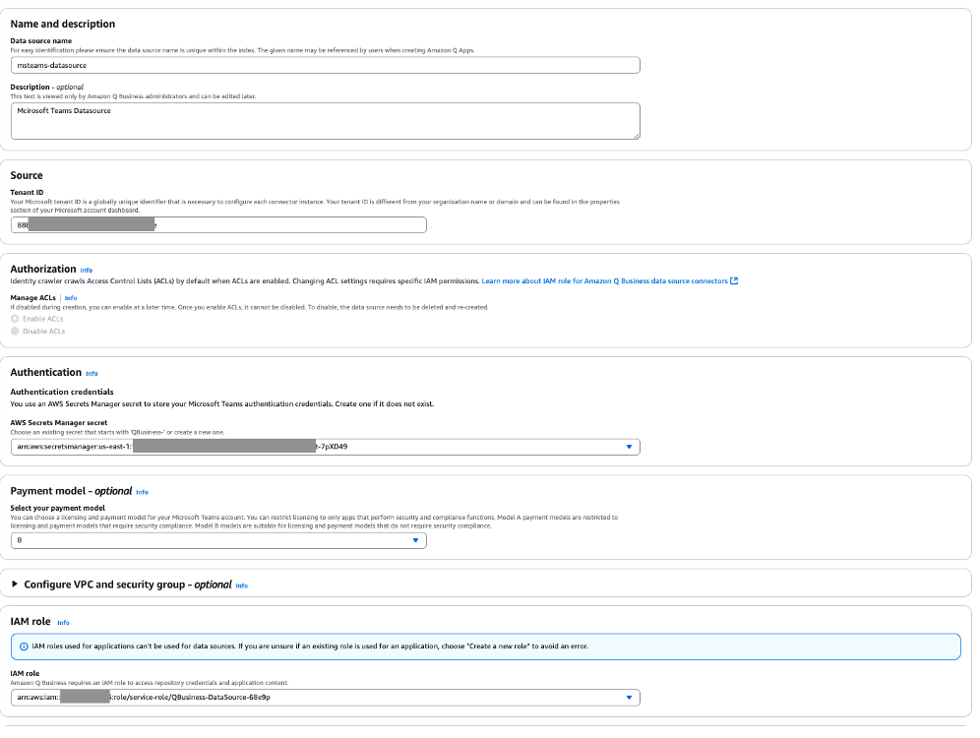Click 'Name and description' heading text

click(x=63, y=24)
